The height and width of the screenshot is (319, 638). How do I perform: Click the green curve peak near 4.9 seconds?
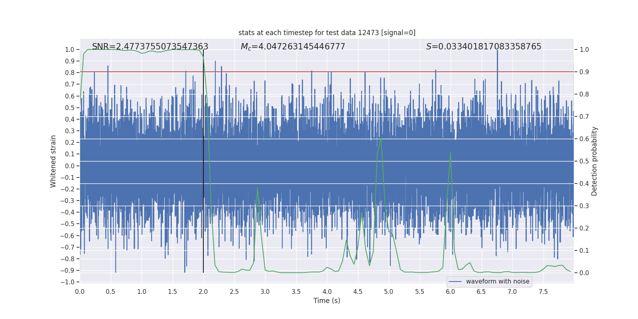(x=381, y=139)
